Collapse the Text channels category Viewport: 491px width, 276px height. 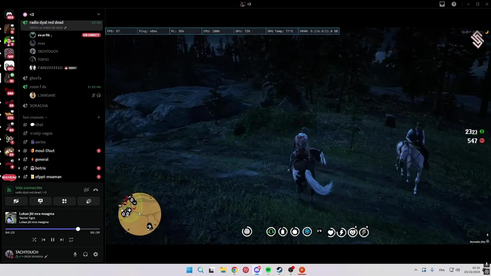(35, 117)
